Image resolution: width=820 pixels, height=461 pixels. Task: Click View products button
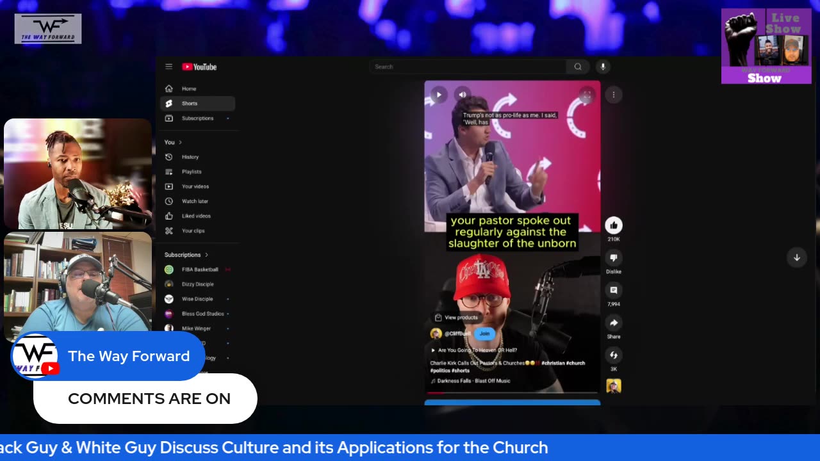[456, 318]
